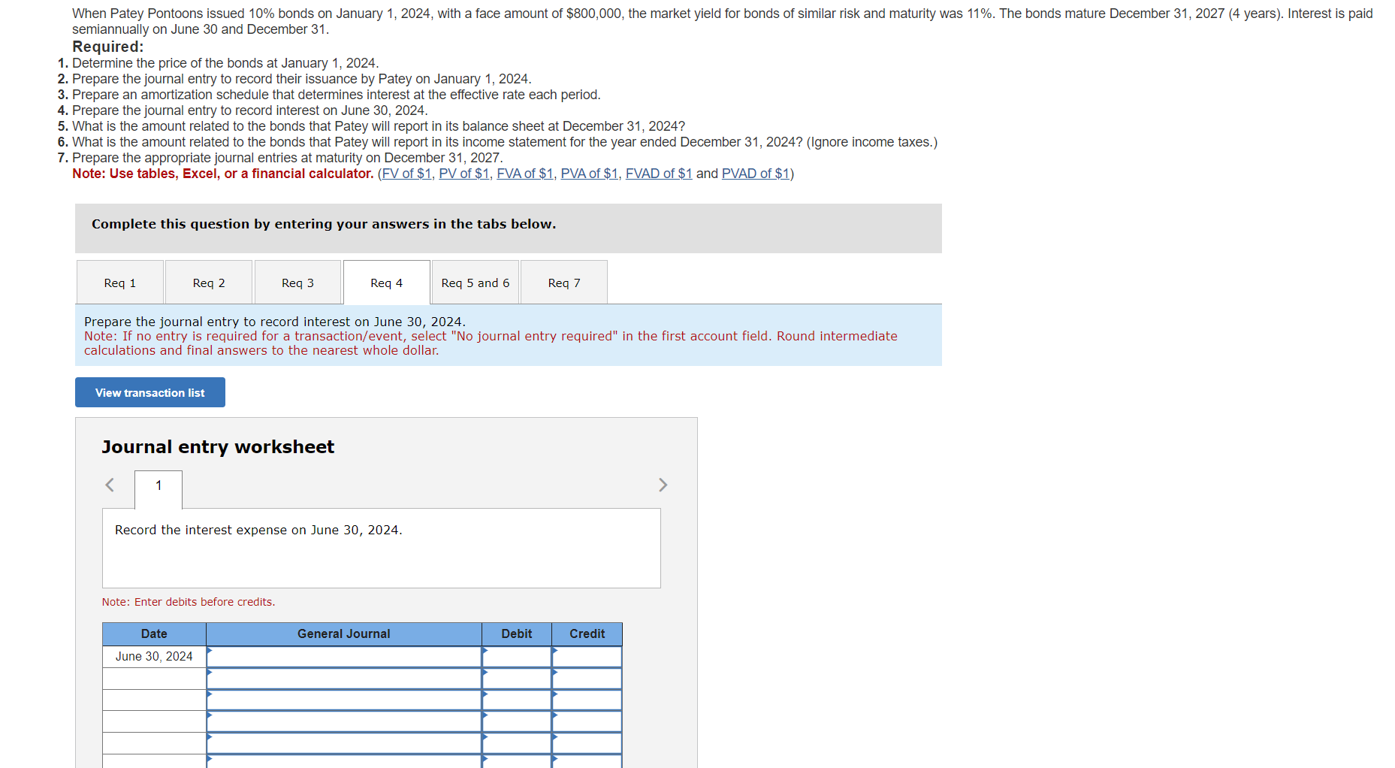Open the PVAD of $1 link
The width and height of the screenshot is (1395, 768).
(756, 174)
